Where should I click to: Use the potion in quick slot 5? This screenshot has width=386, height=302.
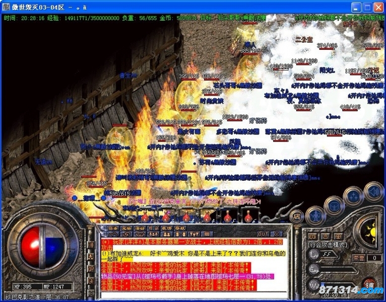pyautogui.click(x=228, y=217)
